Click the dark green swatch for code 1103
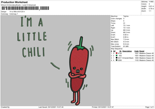155x109 pixels. pos(117,60)
